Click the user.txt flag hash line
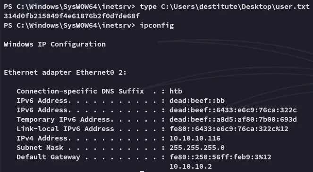The height and width of the screenshot is (172, 313). pos(72,16)
